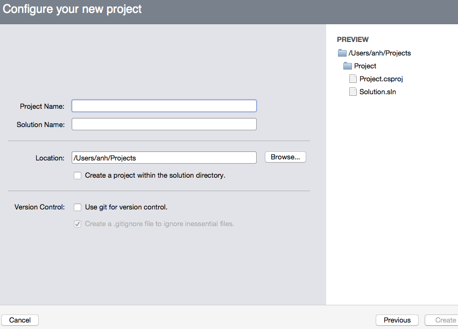The height and width of the screenshot is (329, 458).
Task: Click the Create a project within solution directory label
Action: tap(155, 176)
